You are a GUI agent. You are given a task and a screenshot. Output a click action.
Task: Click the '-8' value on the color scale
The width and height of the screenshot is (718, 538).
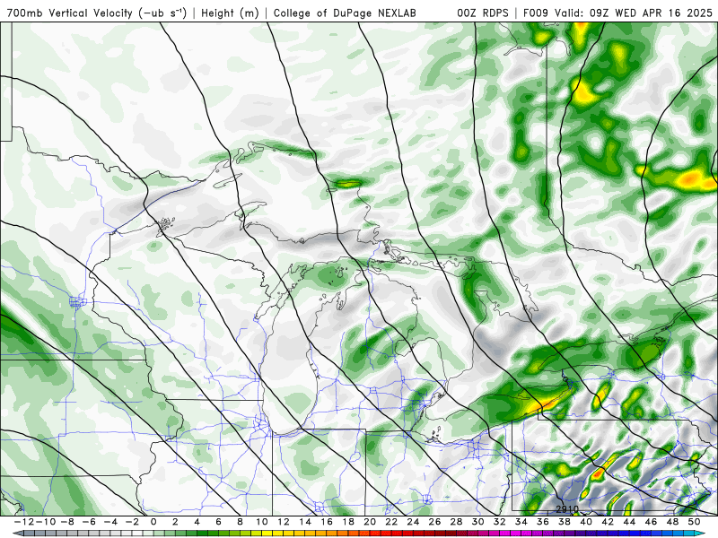[x=67, y=522]
